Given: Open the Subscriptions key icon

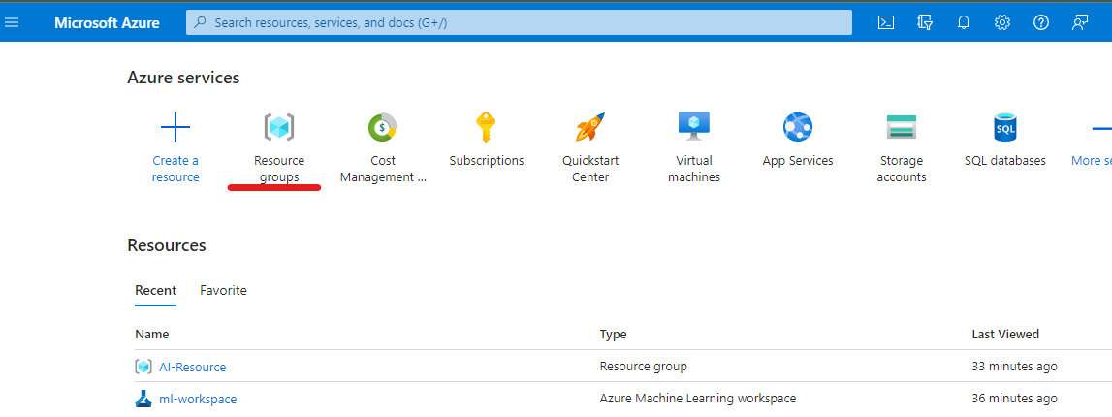Looking at the screenshot, I should tap(486, 128).
